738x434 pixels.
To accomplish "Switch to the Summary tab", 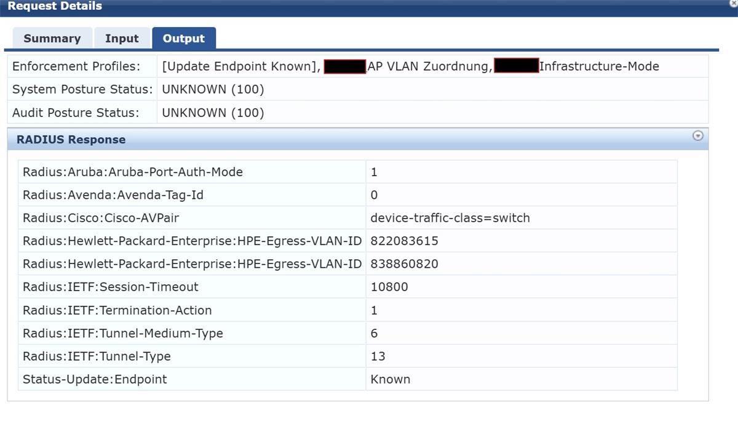I will (x=52, y=38).
